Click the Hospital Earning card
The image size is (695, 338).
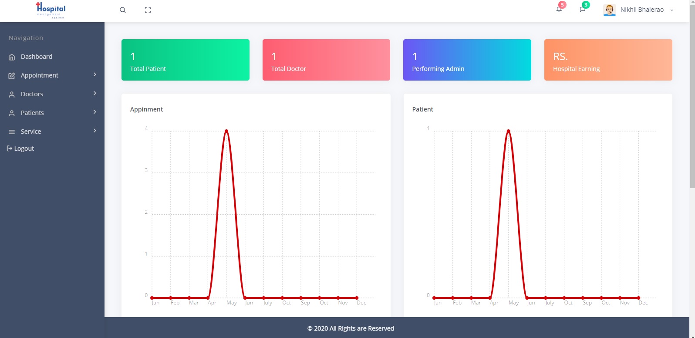click(x=608, y=60)
